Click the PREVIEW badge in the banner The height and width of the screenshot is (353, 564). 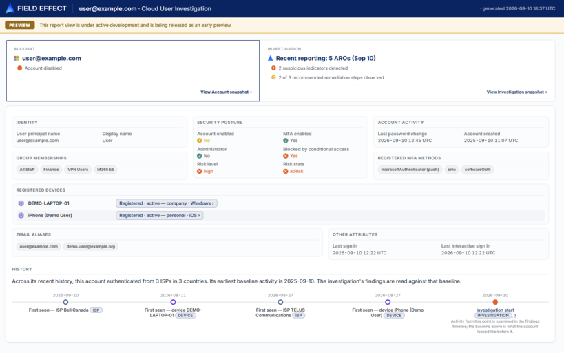(x=20, y=26)
